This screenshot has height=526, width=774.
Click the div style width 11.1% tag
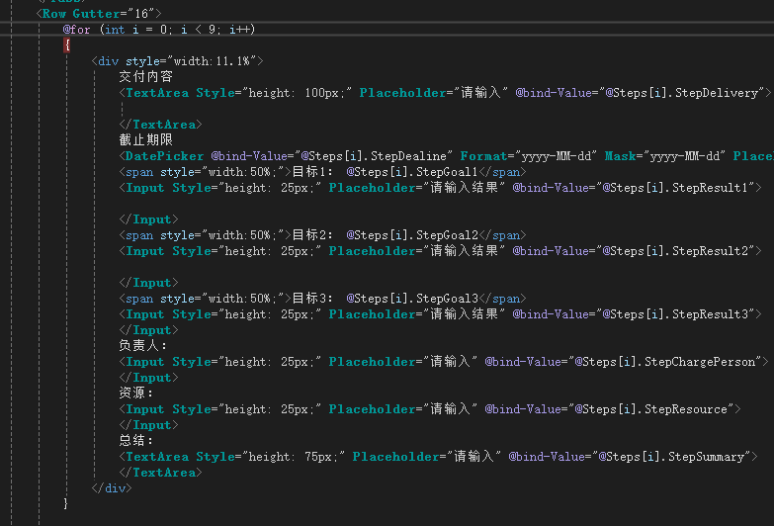[x=177, y=61]
